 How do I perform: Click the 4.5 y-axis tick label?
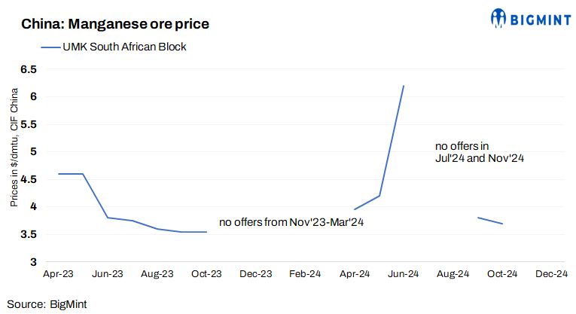[x=29, y=179]
